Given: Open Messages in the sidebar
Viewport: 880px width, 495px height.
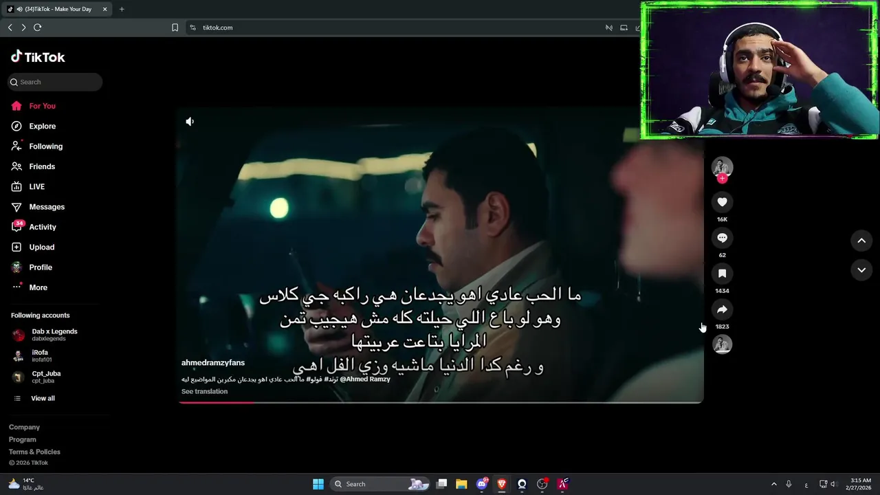Looking at the screenshot, I should tap(38, 207).
